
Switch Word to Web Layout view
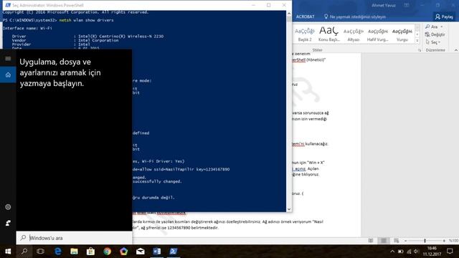[x=396, y=241]
